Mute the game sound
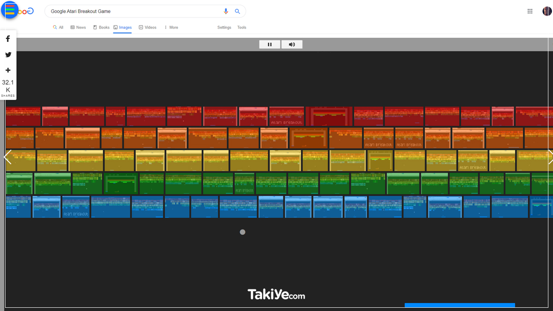Screen dimensions: 553x311 (x=292, y=44)
